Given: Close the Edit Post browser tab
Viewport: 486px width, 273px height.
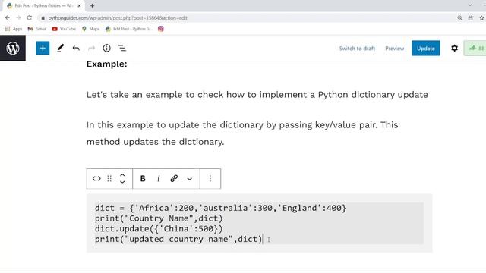Looking at the screenshot, I should click(x=79, y=5).
